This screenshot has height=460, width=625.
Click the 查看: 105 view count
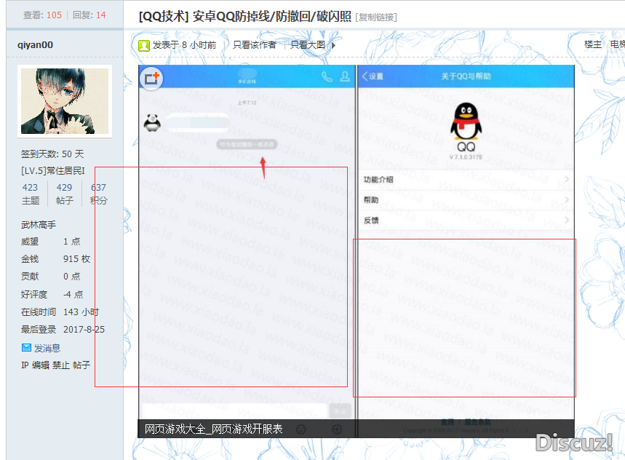pos(42,15)
